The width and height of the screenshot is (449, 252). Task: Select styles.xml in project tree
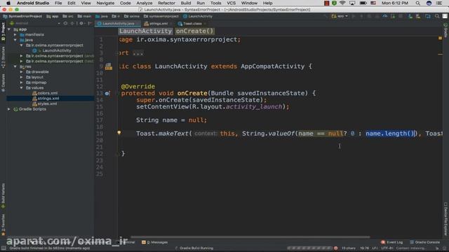coord(47,104)
